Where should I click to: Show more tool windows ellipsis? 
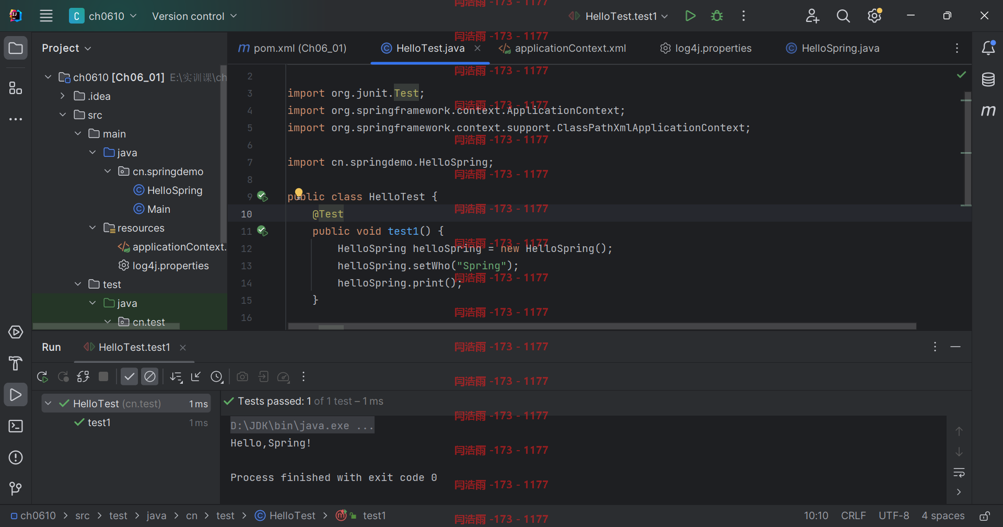click(x=16, y=119)
